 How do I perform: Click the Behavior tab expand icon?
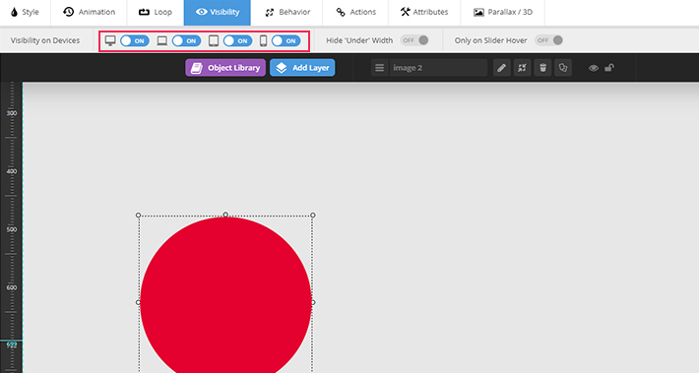pyautogui.click(x=269, y=13)
